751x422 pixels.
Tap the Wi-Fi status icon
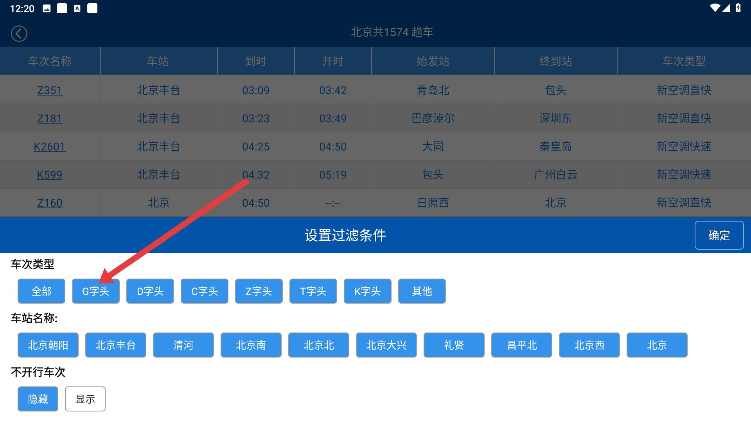click(715, 8)
